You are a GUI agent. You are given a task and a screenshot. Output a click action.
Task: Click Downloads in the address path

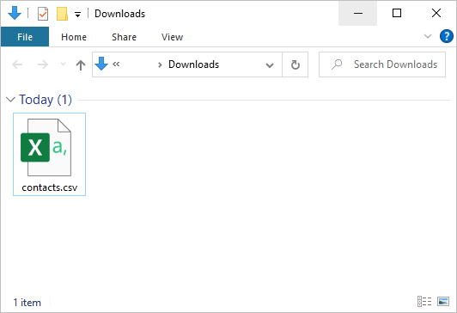click(x=193, y=64)
